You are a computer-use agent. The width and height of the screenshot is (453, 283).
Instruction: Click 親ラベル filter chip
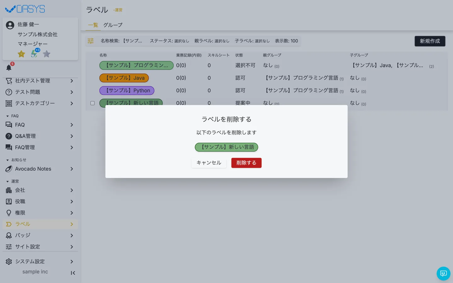(212, 41)
